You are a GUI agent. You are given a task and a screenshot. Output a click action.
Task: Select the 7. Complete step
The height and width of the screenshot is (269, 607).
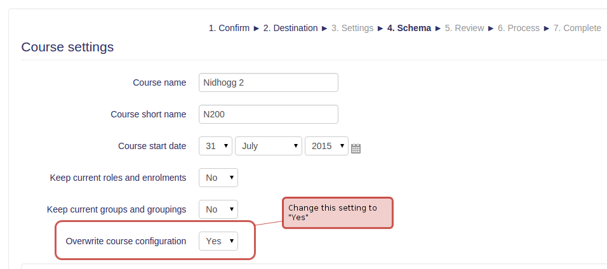point(577,29)
